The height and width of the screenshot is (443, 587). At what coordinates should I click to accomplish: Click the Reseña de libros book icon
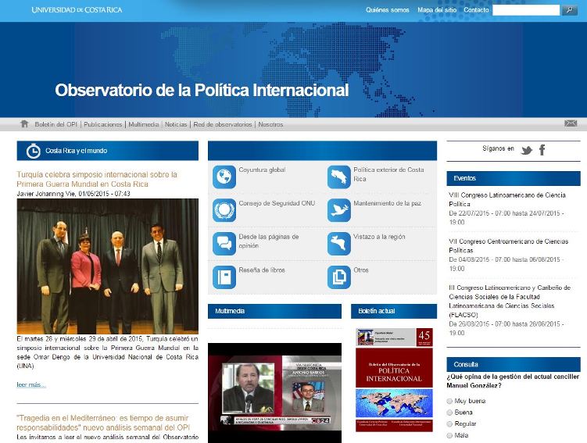(x=224, y=277)
